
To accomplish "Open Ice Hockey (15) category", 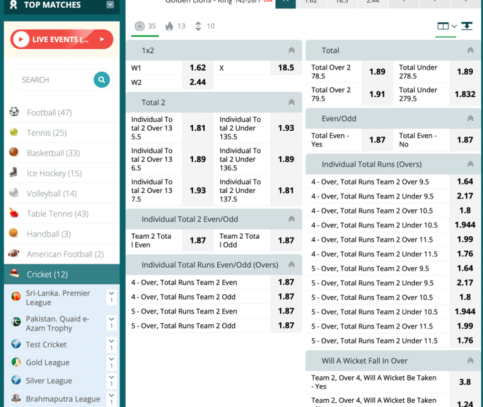I will tap(62, 173).
